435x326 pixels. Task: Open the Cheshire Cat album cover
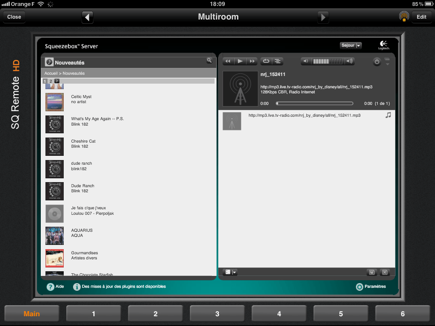55,146
